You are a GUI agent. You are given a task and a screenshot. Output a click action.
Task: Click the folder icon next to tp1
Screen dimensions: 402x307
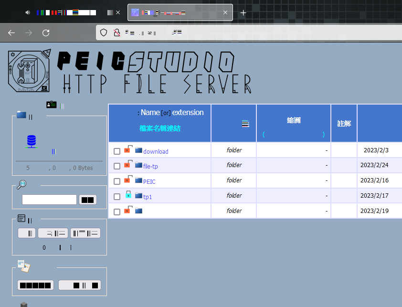point(139,195)
